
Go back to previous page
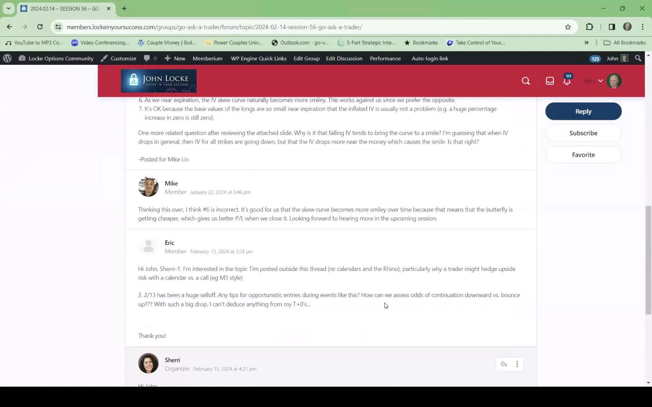(x=9, y=27)
